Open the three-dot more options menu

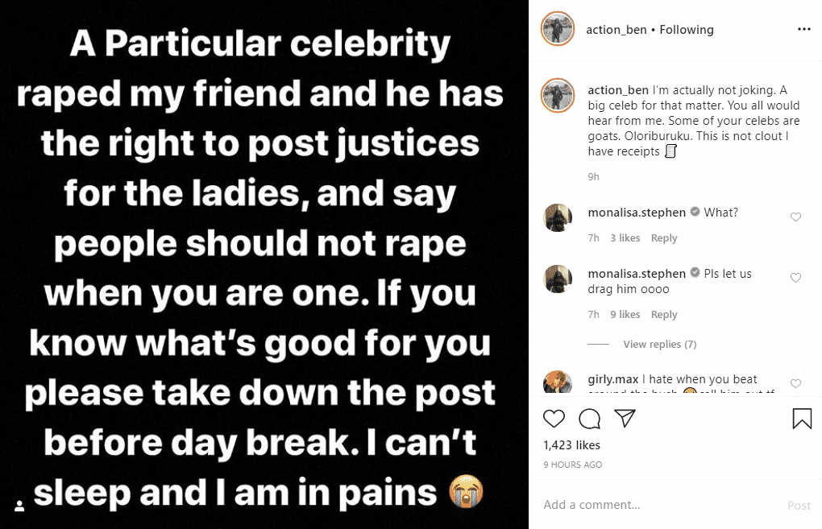point(803,30)
